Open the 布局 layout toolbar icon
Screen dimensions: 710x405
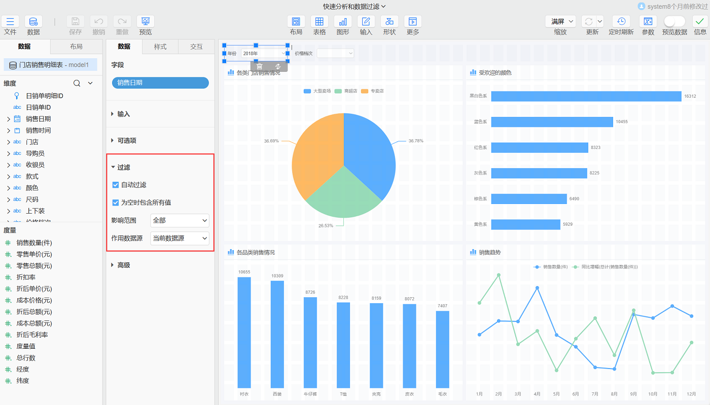point(296,22)
